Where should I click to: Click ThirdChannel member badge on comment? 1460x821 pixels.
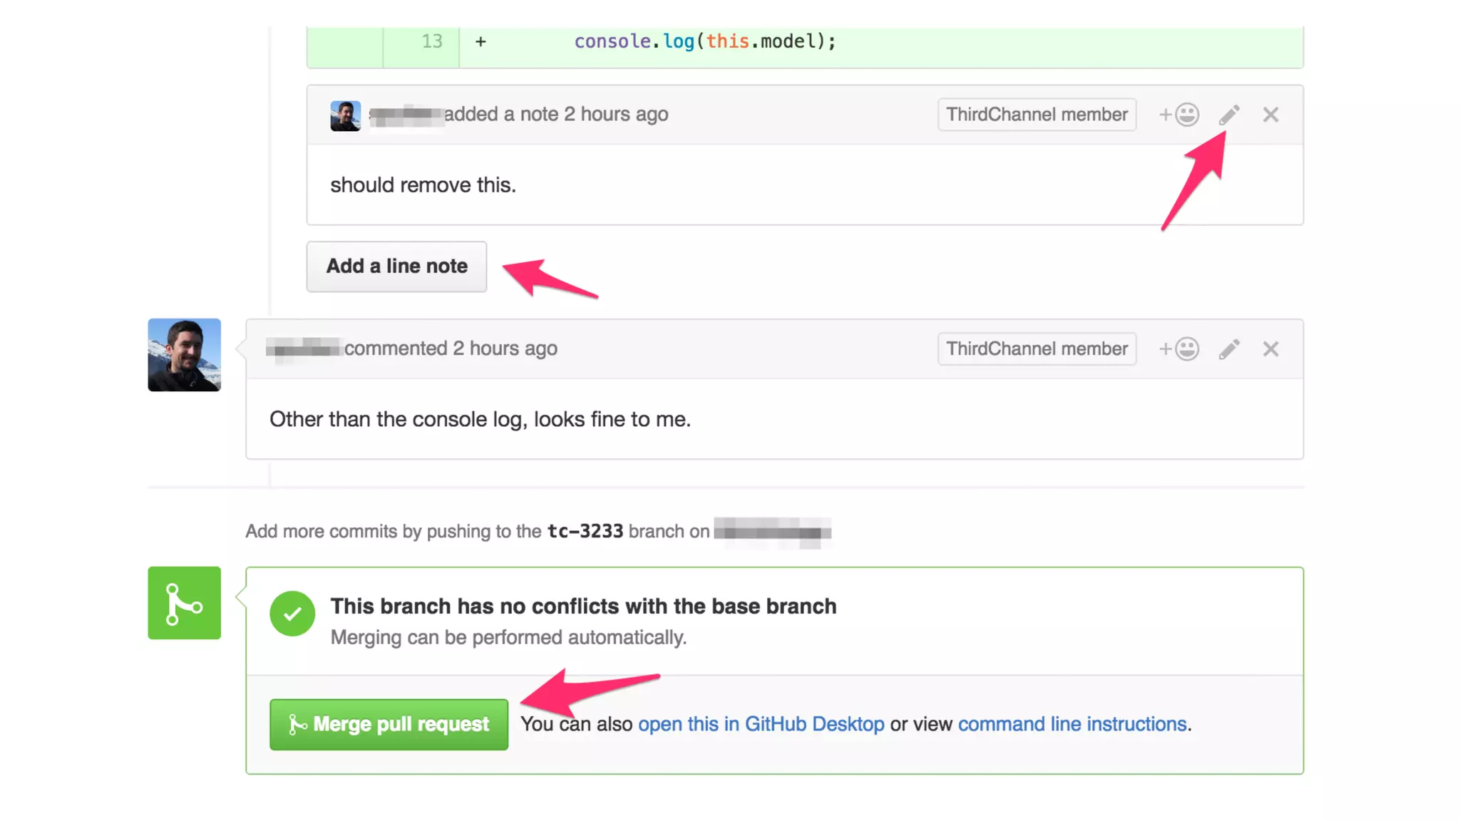[1037, 349]
